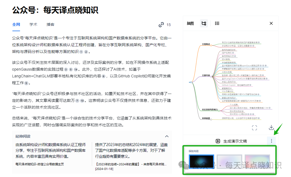Switch to the 播客 tab
The width and height of the screenshot is (291, 177).
[x=50, y=24]
